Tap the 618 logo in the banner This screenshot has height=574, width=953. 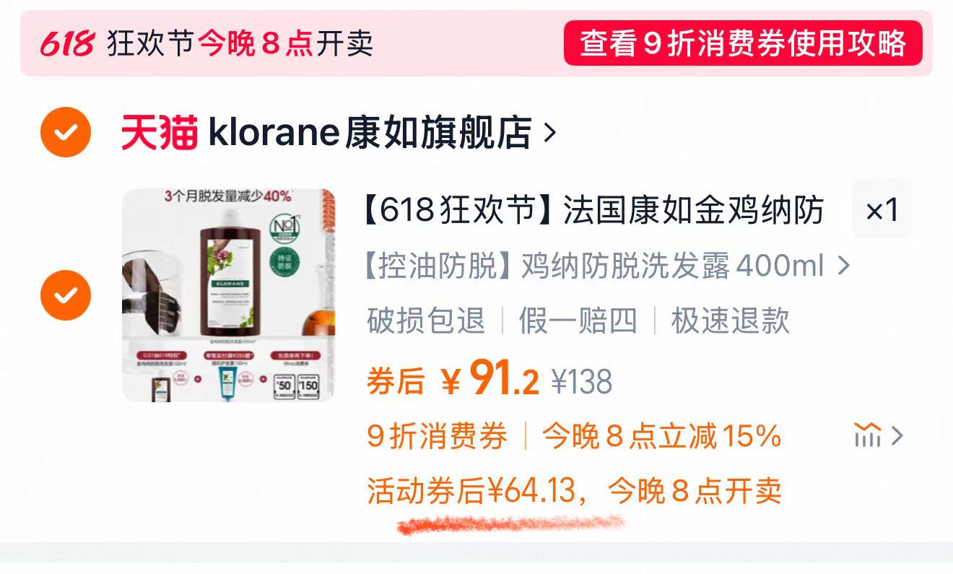[66, 44]
